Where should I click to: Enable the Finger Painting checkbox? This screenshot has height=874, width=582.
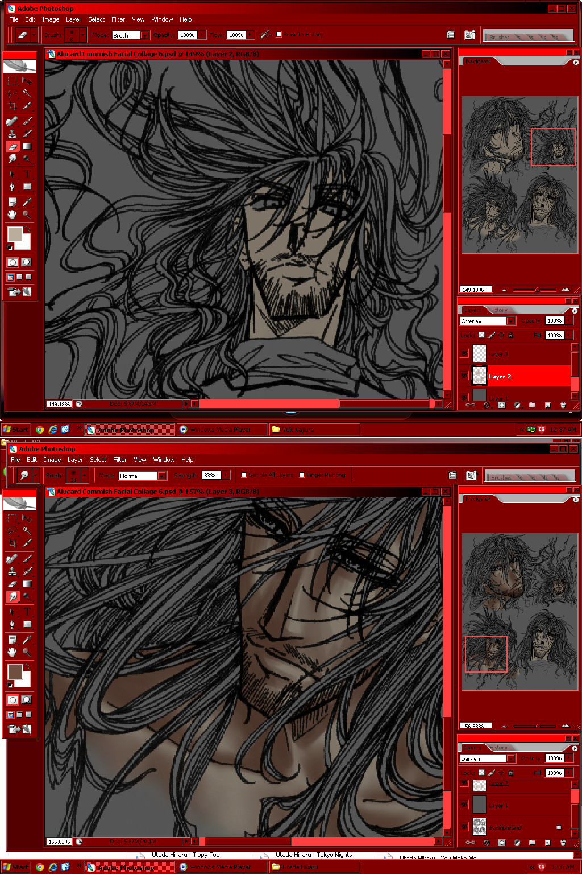[x=302, y=475]
